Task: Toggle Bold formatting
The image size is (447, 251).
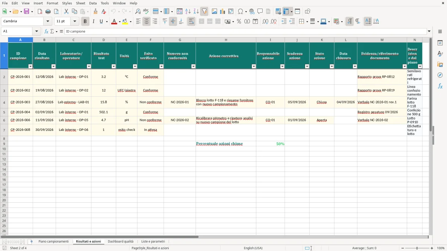Action: click(85, 22)
